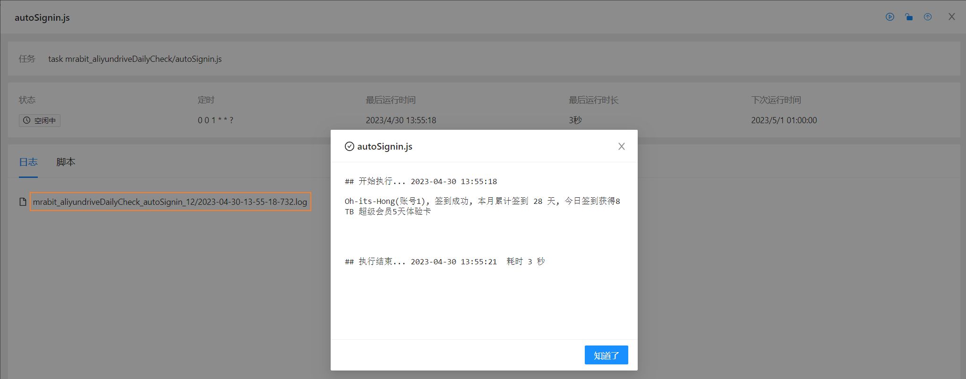Click the cron value 0 0 1 * * ?
Image resolution: width=966 pixels, height=379 pixels.
pos(215,120)
